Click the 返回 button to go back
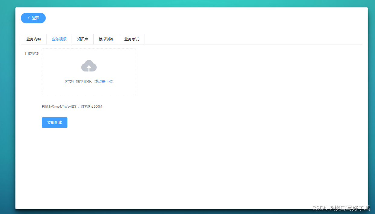 point(33,18)
